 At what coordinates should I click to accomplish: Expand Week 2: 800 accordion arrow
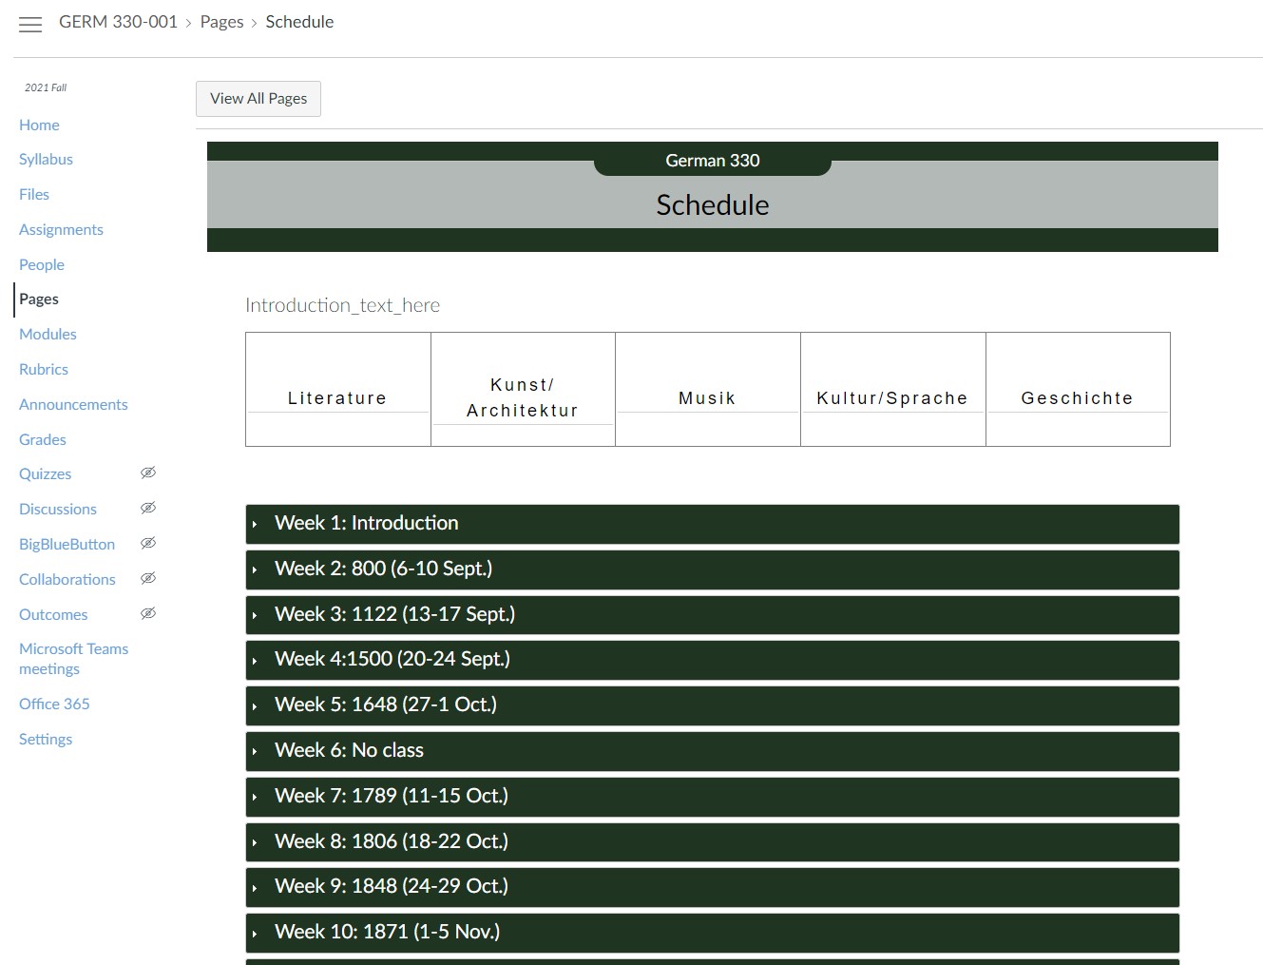point(255,569)
